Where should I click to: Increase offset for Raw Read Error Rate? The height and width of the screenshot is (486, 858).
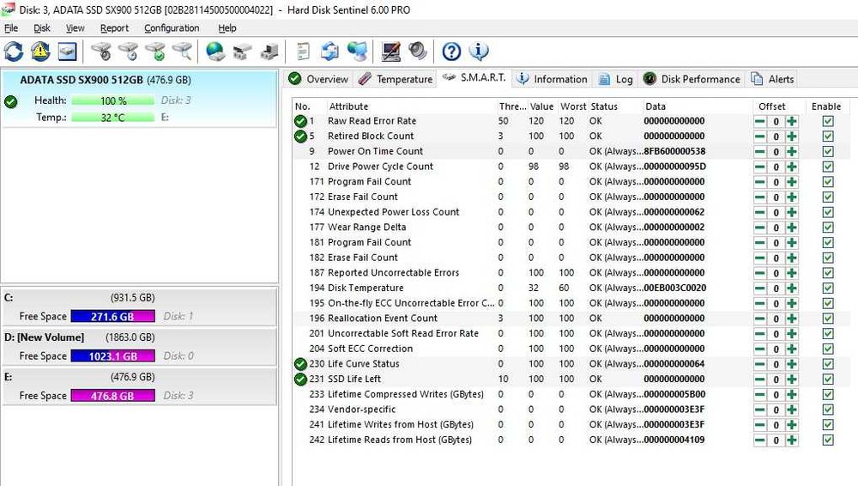[x=792, y=121]
